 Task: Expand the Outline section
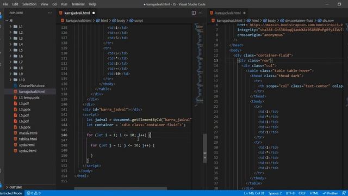(16, 187)
